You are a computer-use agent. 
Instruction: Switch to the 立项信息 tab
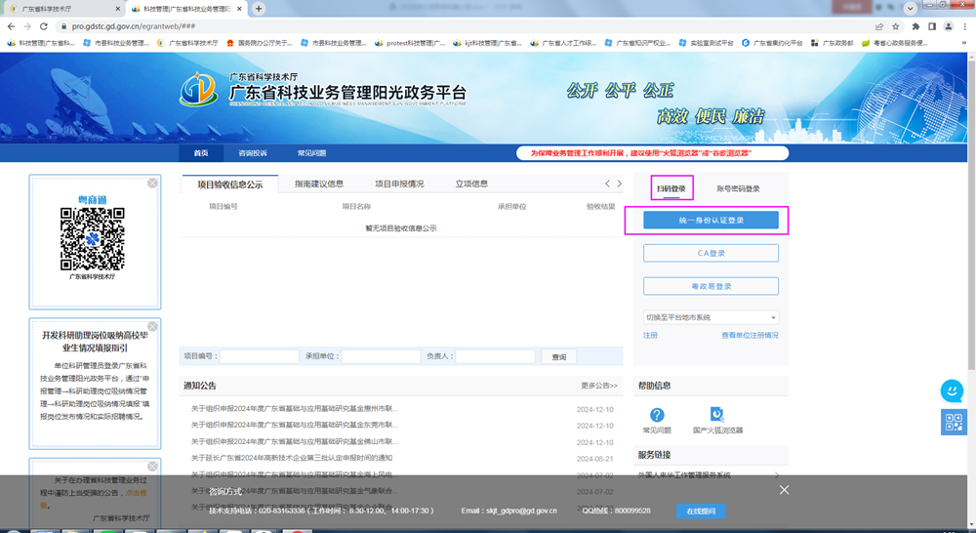click(471, 184)
